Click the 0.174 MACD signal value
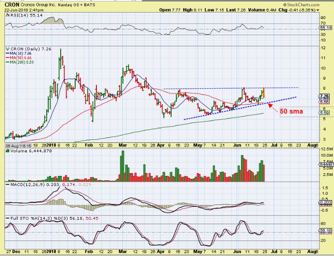 69,185
